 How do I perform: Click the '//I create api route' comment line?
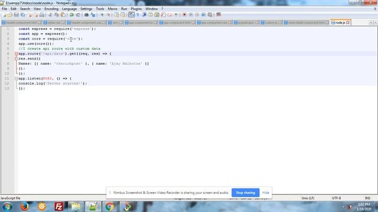[x=60, y=49]
